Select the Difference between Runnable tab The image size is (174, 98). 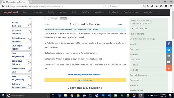click(15, 2)
